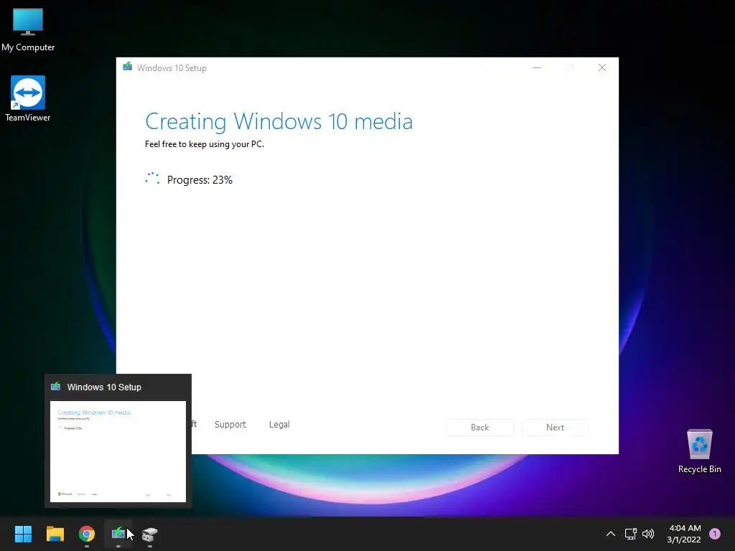Click the Creating Windows 10 media heading
Image resolution: width=735 pixels, height=551 pixels.
[x=279, y=121]
